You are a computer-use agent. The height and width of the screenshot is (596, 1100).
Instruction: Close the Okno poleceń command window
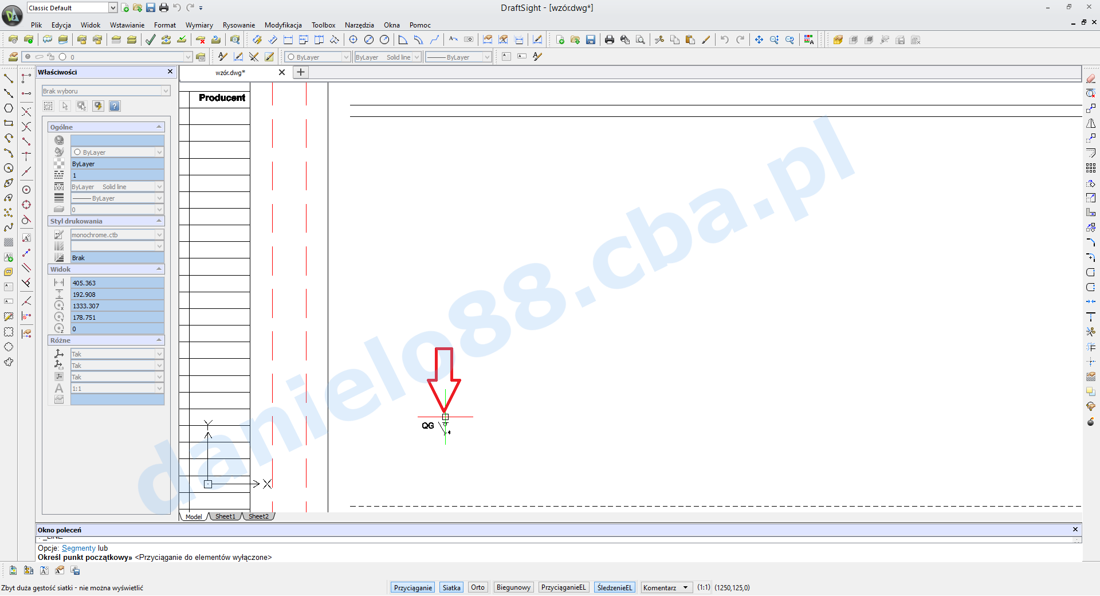1075,530
